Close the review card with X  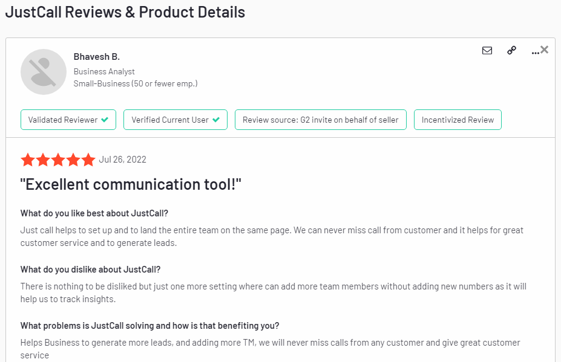click(545, 50)
